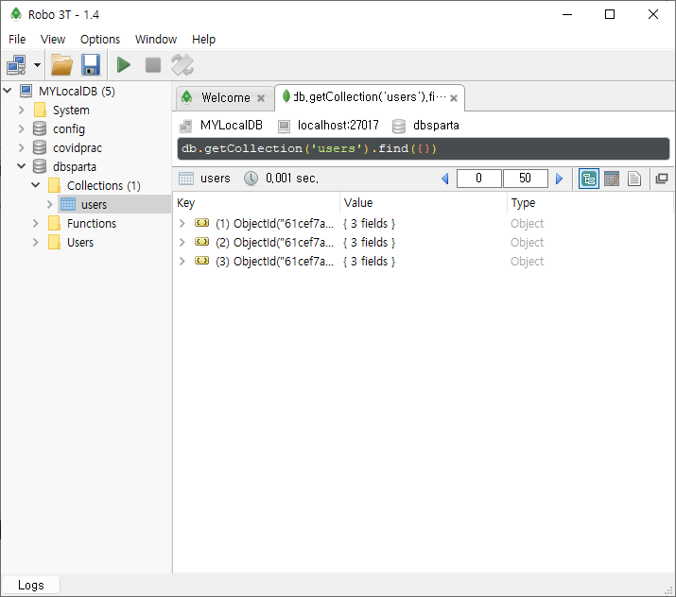
Task: Switch to the Welcome tab
Action: pyautogui.click(x=225, y=98)
